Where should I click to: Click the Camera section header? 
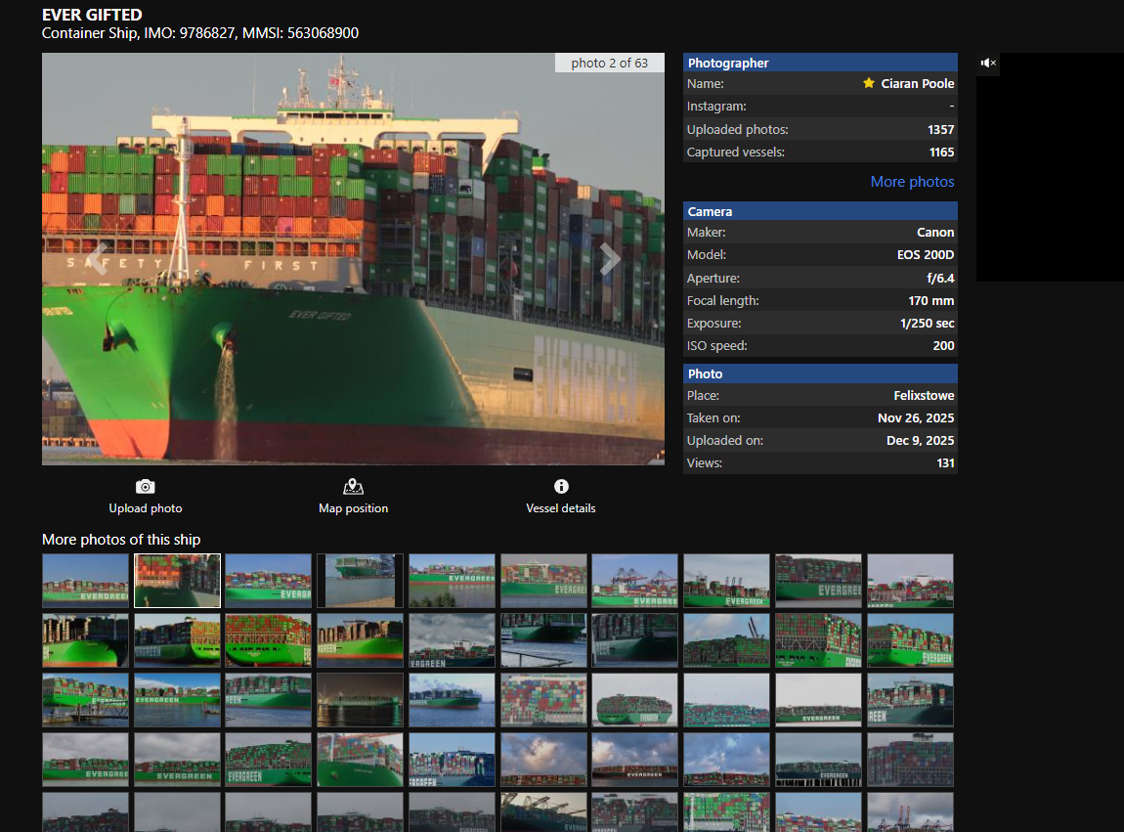820,212
